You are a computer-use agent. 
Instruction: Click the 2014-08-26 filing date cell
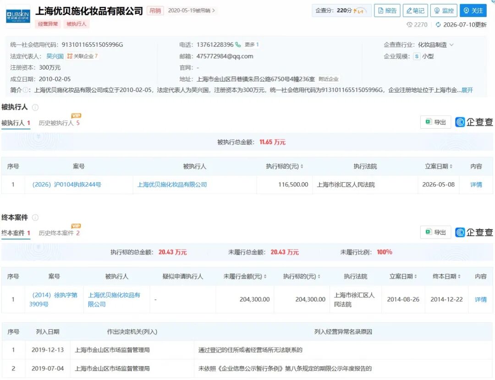coord(403,299)
